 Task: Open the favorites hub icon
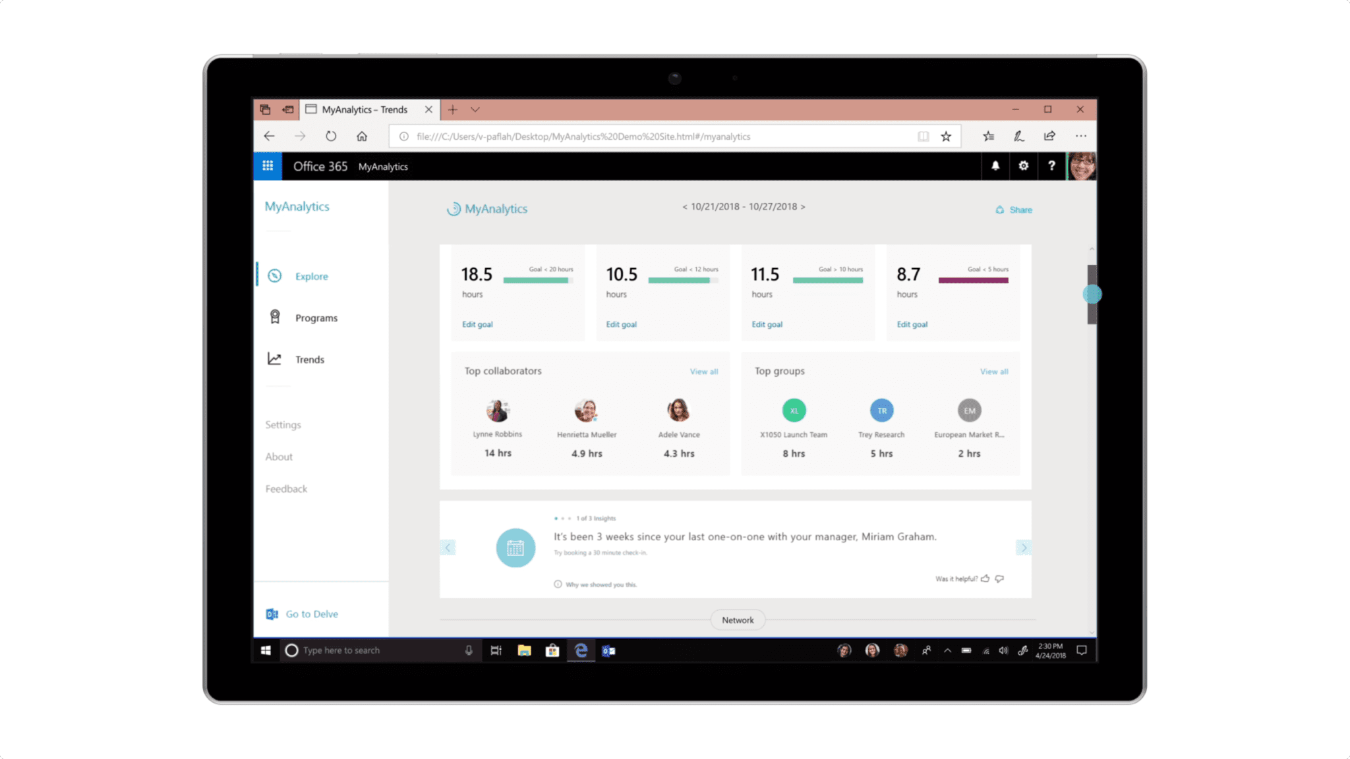pos(988,136)
